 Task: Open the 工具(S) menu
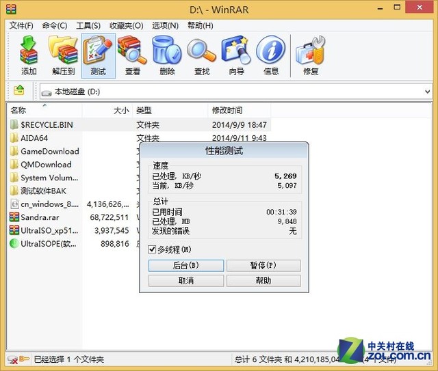tap(88, 26)
